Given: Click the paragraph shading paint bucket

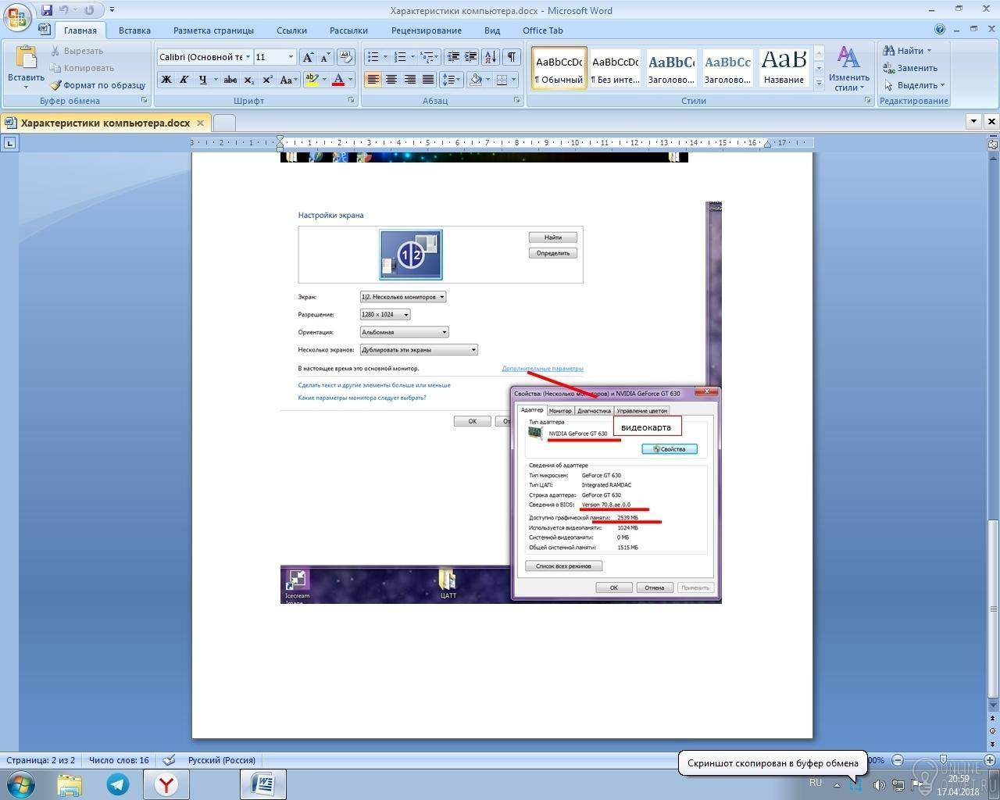Looking at the screenshot, I should pyautogui.click(x=476, y=80).
